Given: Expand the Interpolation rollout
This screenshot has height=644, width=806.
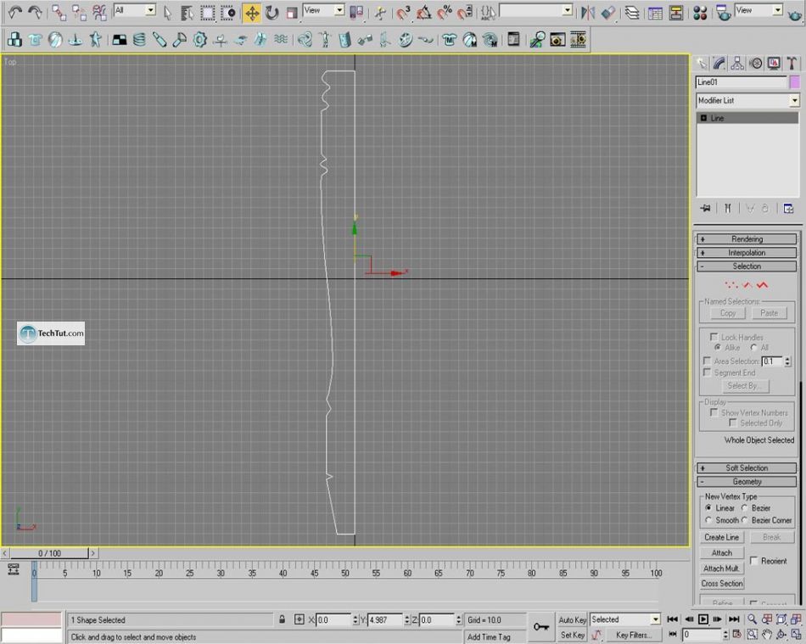Looking at the screenshot, I should 747,253.
